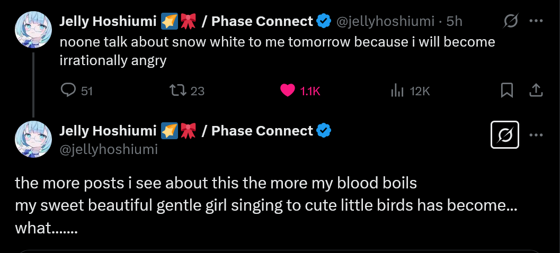The height and width of the screenshot is (253, 560).
Task: Click the profile picture on second tweet
Action: 33,138
